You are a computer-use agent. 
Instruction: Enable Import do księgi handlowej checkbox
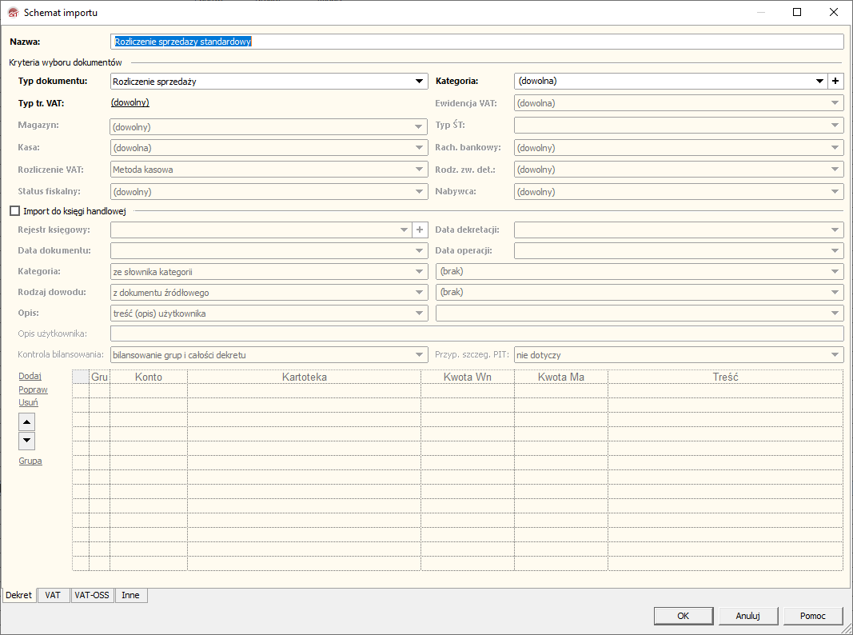tap(14, 210)
